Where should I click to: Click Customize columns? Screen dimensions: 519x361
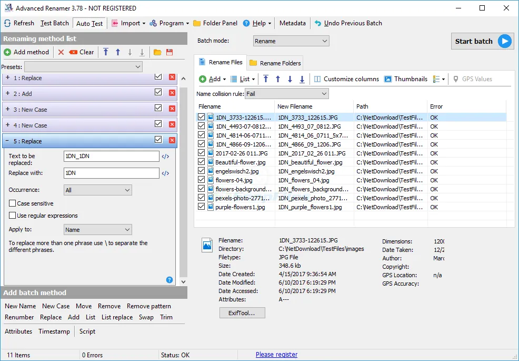(346, 79)
